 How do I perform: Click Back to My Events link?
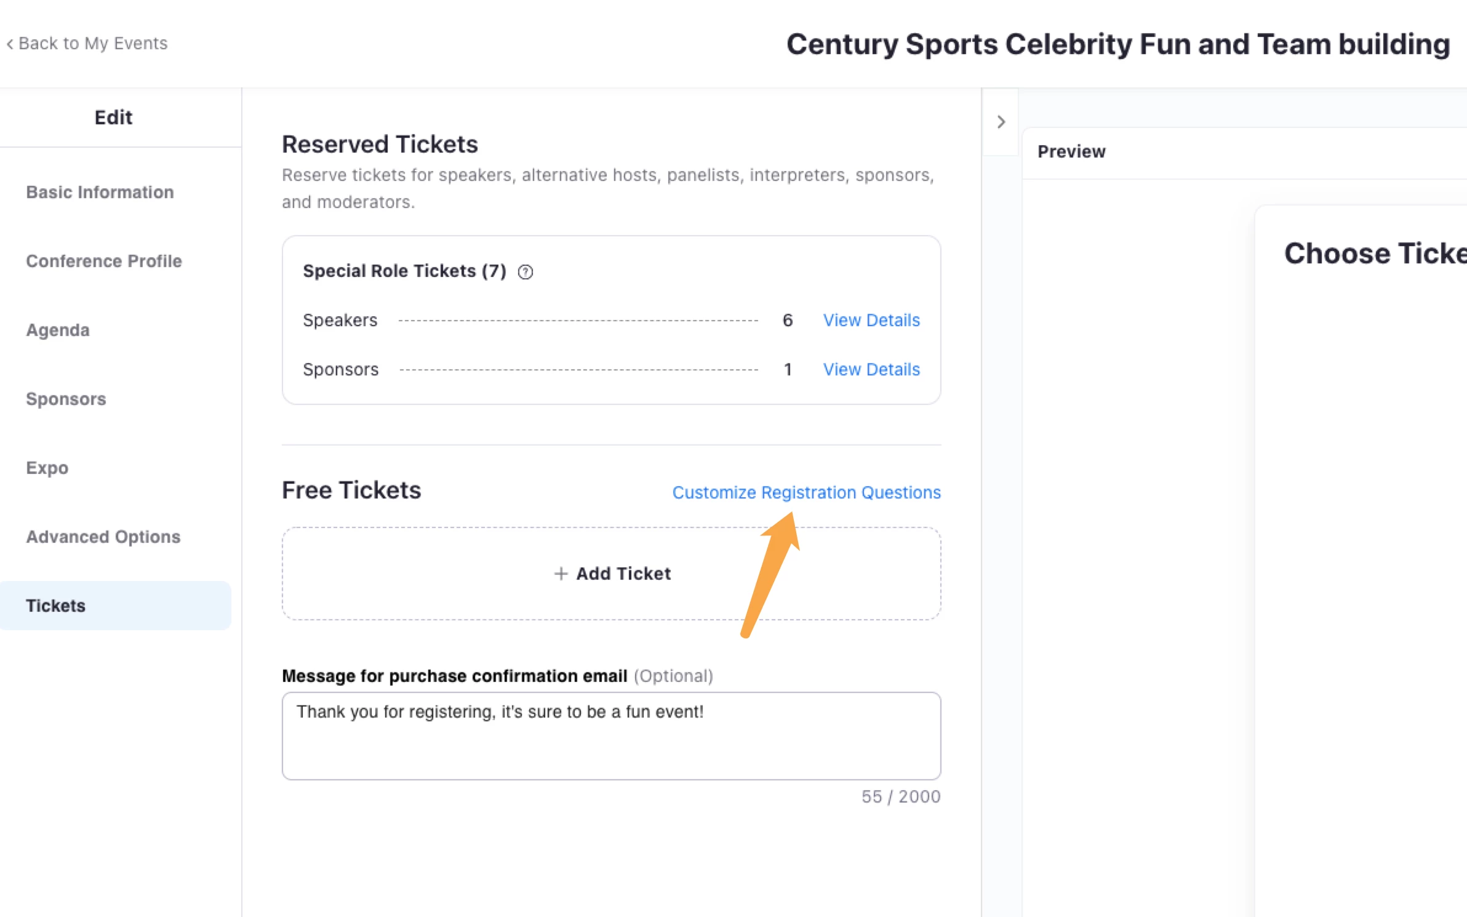tap(92, 44)
